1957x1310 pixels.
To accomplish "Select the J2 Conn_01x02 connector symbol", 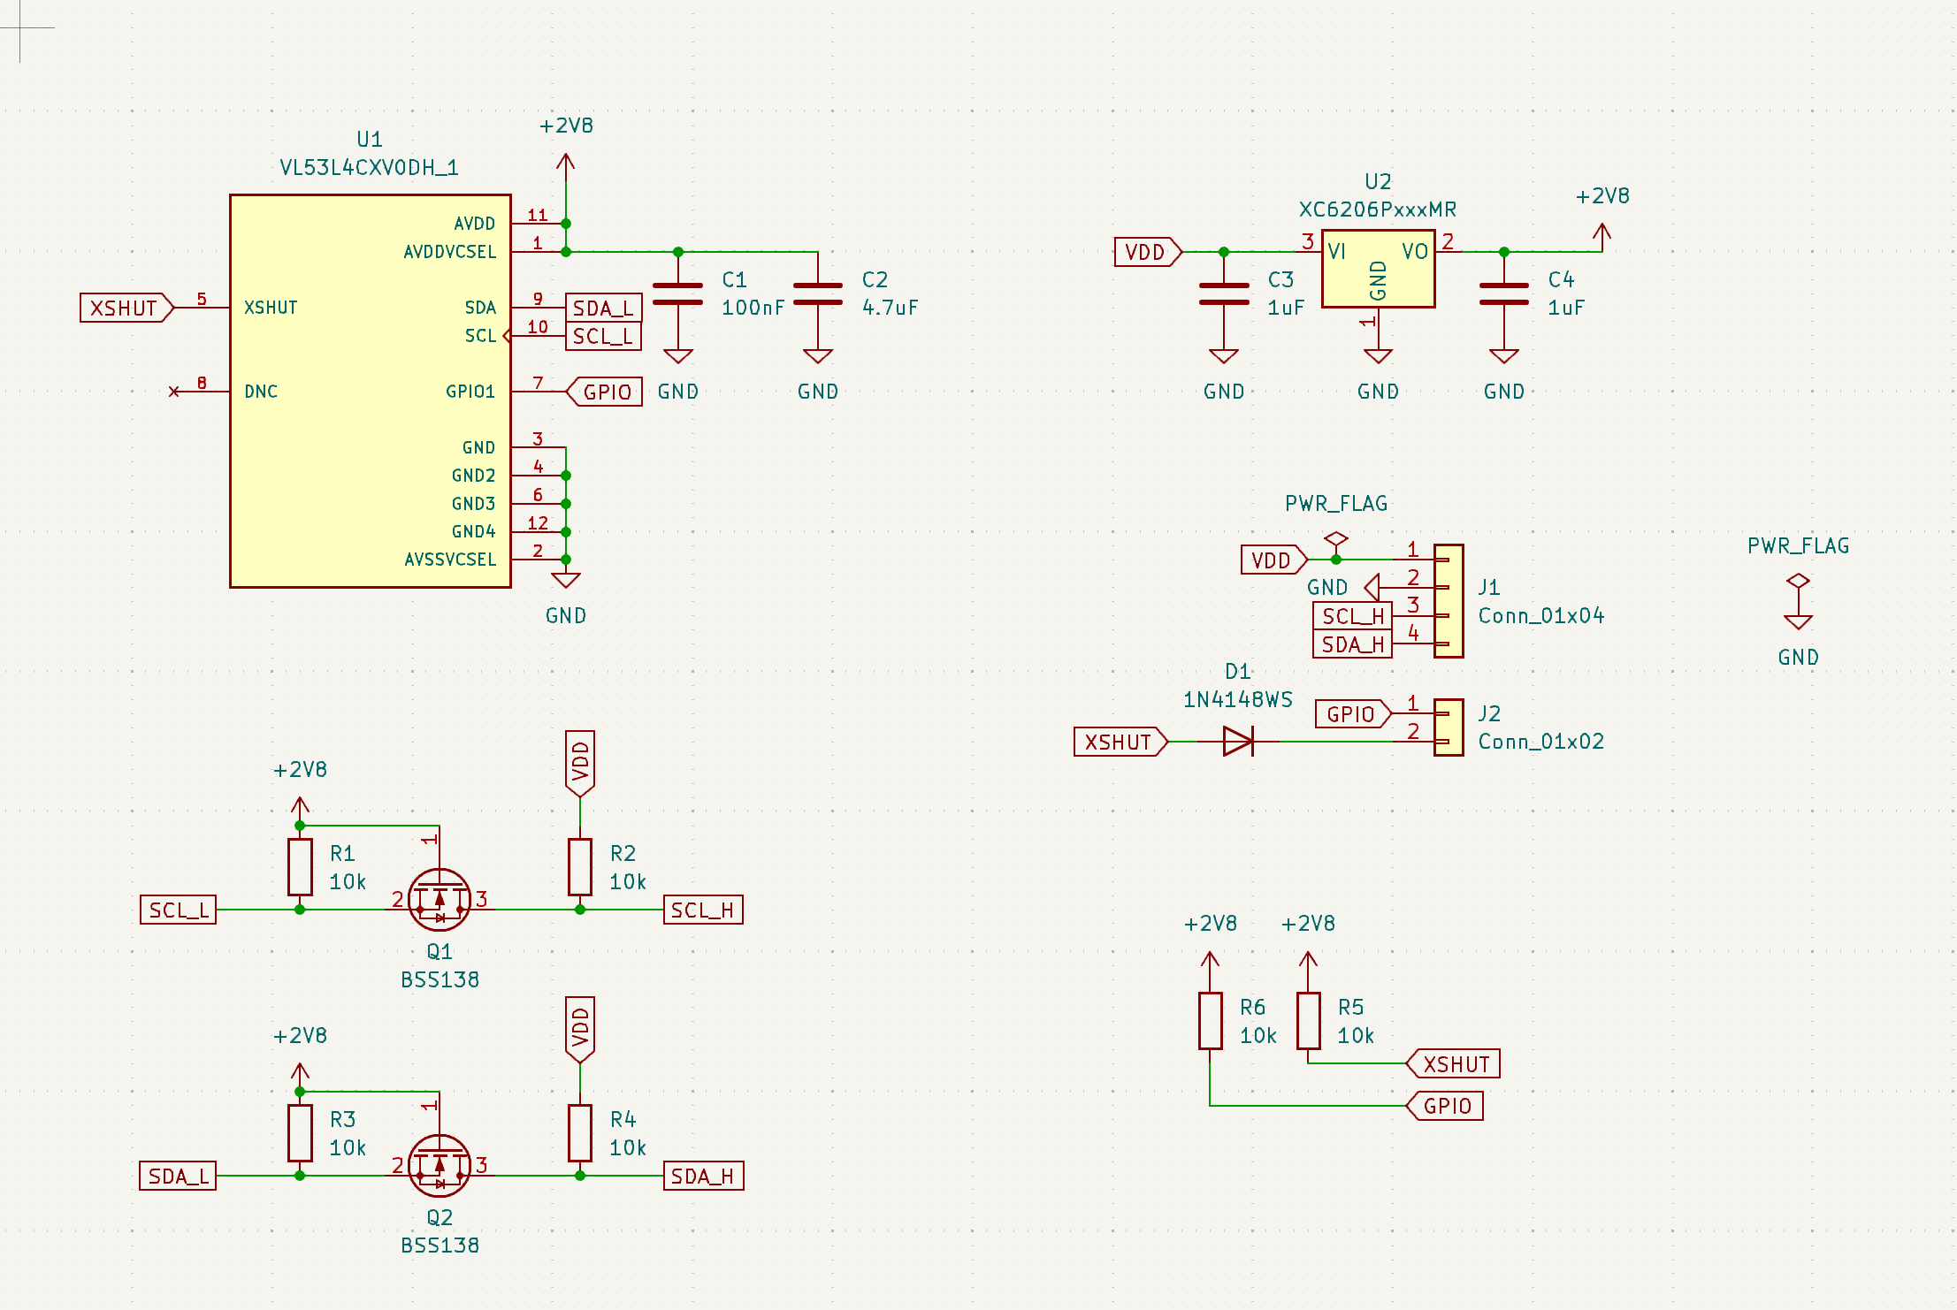I will point(1448,727).
